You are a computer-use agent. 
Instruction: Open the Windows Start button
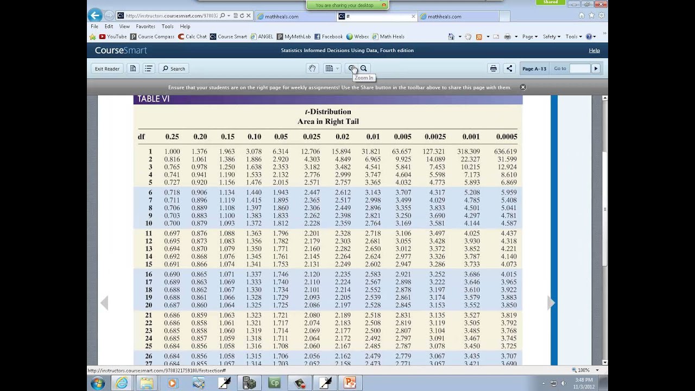click(x=98, y=383)
